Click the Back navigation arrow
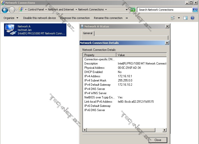The width and height of the screenshot is (199, 144). pyautogui.click(x=5, y=10)
